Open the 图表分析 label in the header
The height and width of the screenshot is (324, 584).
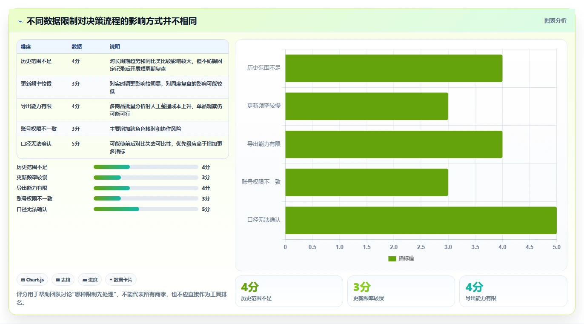tap(555, 20)
